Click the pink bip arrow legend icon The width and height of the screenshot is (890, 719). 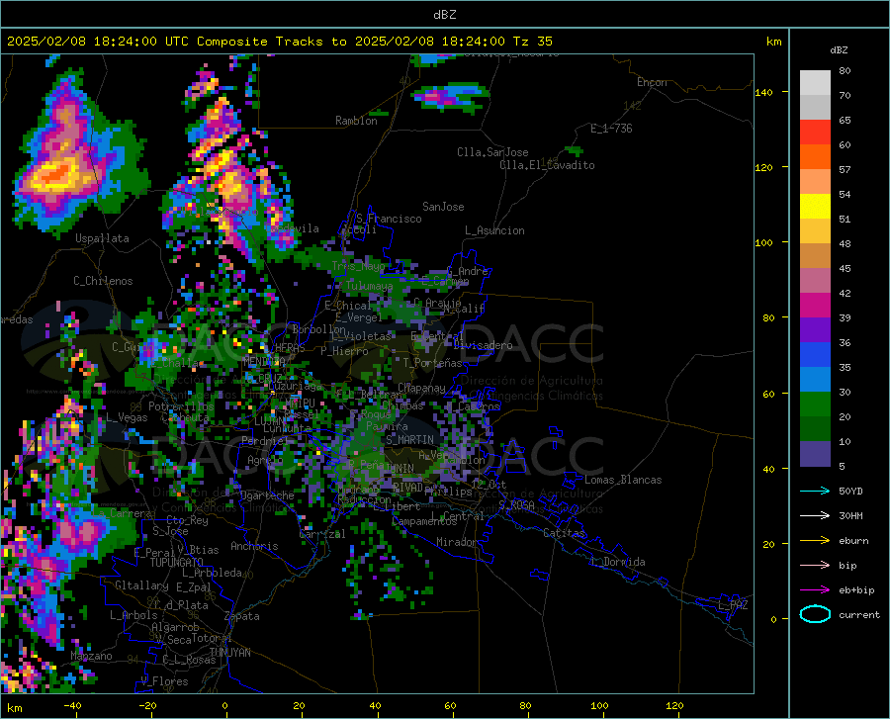tap(815, 566)
